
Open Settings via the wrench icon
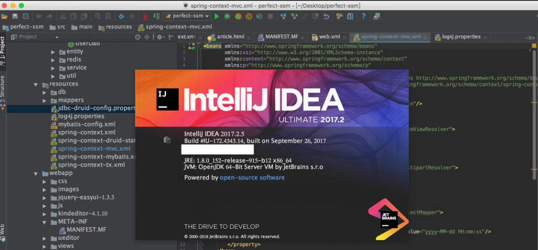pyautogui.click(x=339, y=16)
